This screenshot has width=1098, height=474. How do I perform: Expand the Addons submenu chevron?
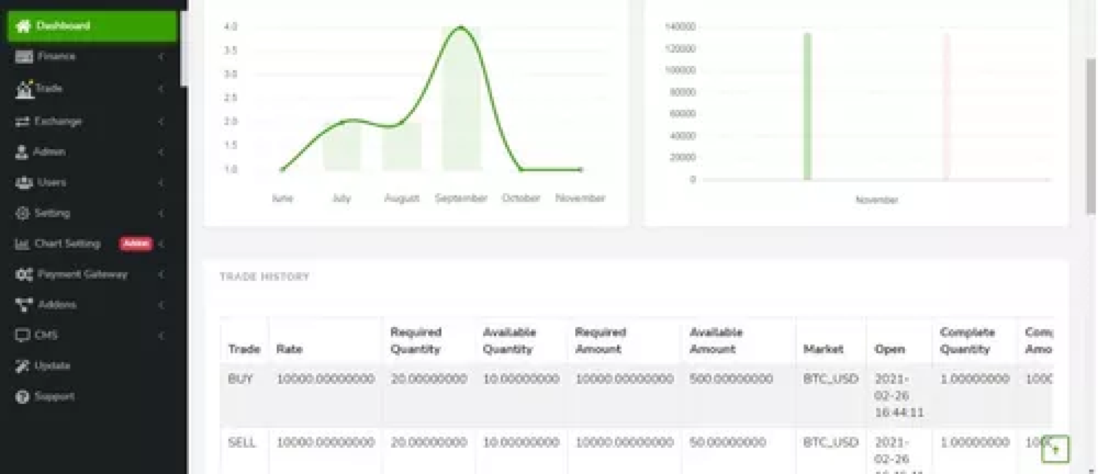pyautogui.click(x=161, y=305)
